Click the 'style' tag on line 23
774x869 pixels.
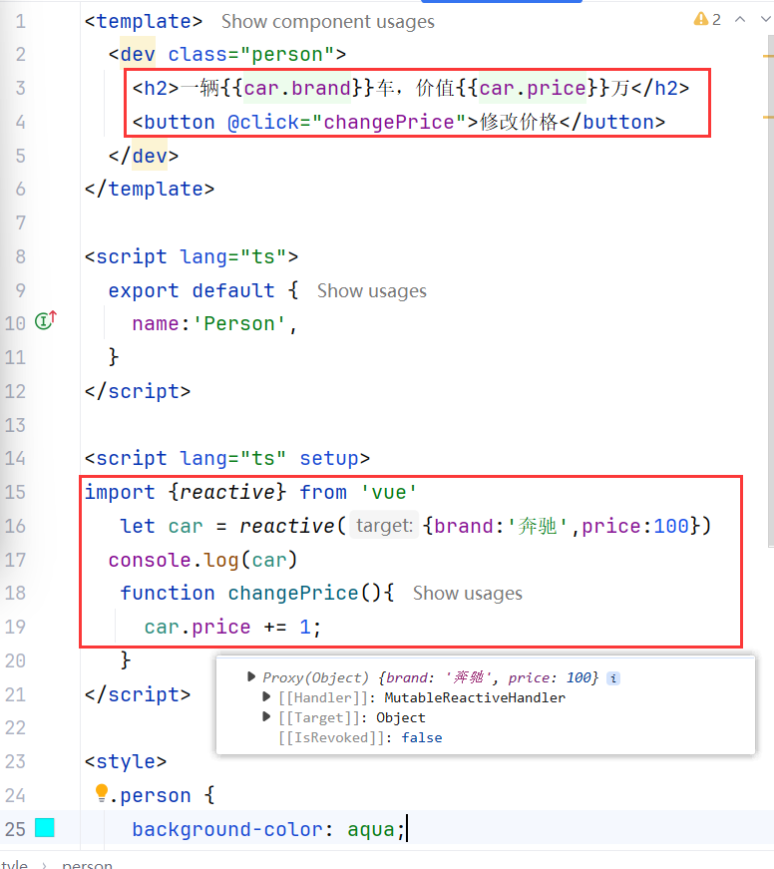point(126,761)
